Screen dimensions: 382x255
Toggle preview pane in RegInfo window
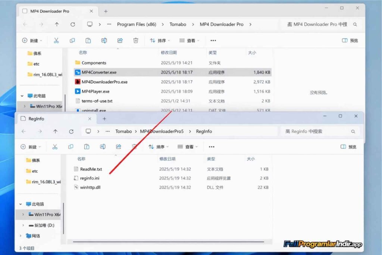coord(349,147)
